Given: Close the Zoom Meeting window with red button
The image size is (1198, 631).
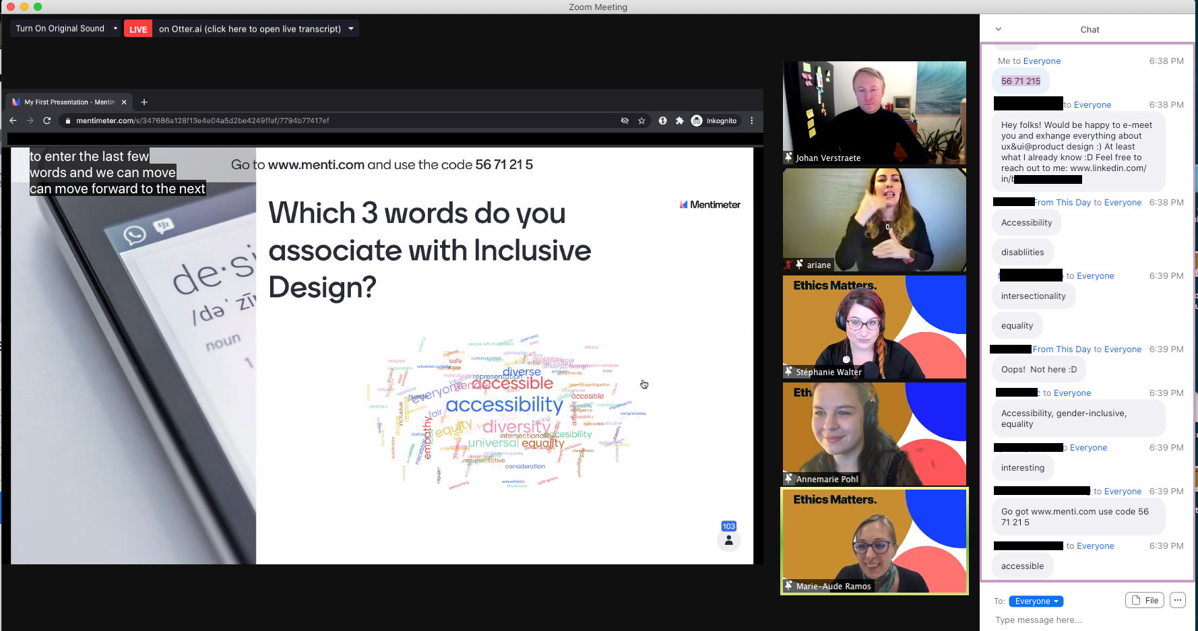Looking at the screenshot, I should coord(11,7).
